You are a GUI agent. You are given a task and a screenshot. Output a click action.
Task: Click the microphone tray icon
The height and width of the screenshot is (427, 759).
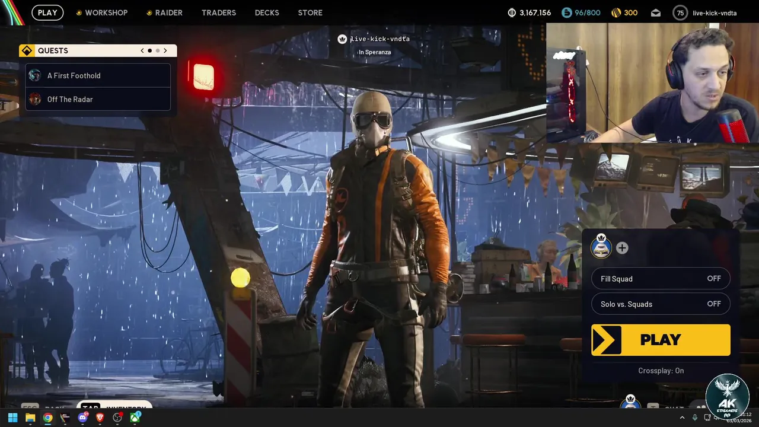(x=694, y=418)
